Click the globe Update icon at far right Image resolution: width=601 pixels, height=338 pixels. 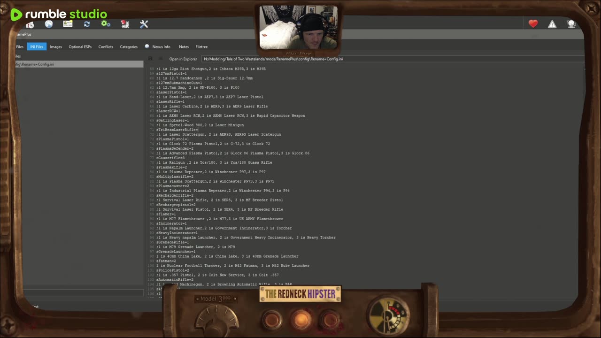(571, 24)
